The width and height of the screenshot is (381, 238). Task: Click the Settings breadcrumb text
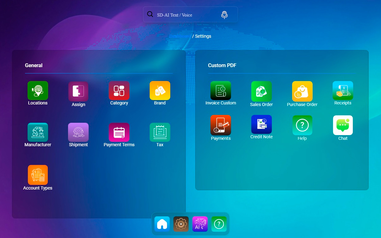(x=203, y=36)
